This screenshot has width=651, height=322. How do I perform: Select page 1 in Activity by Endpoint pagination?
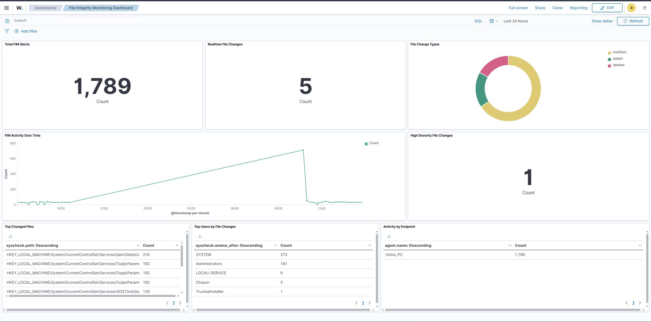click(x=633, y=303)
